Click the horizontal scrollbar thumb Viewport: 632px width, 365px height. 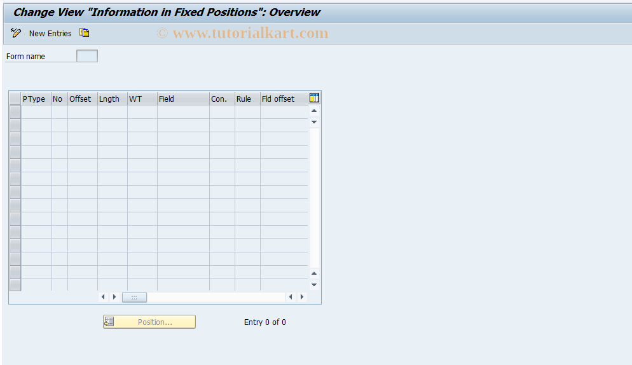coord(134,297)
